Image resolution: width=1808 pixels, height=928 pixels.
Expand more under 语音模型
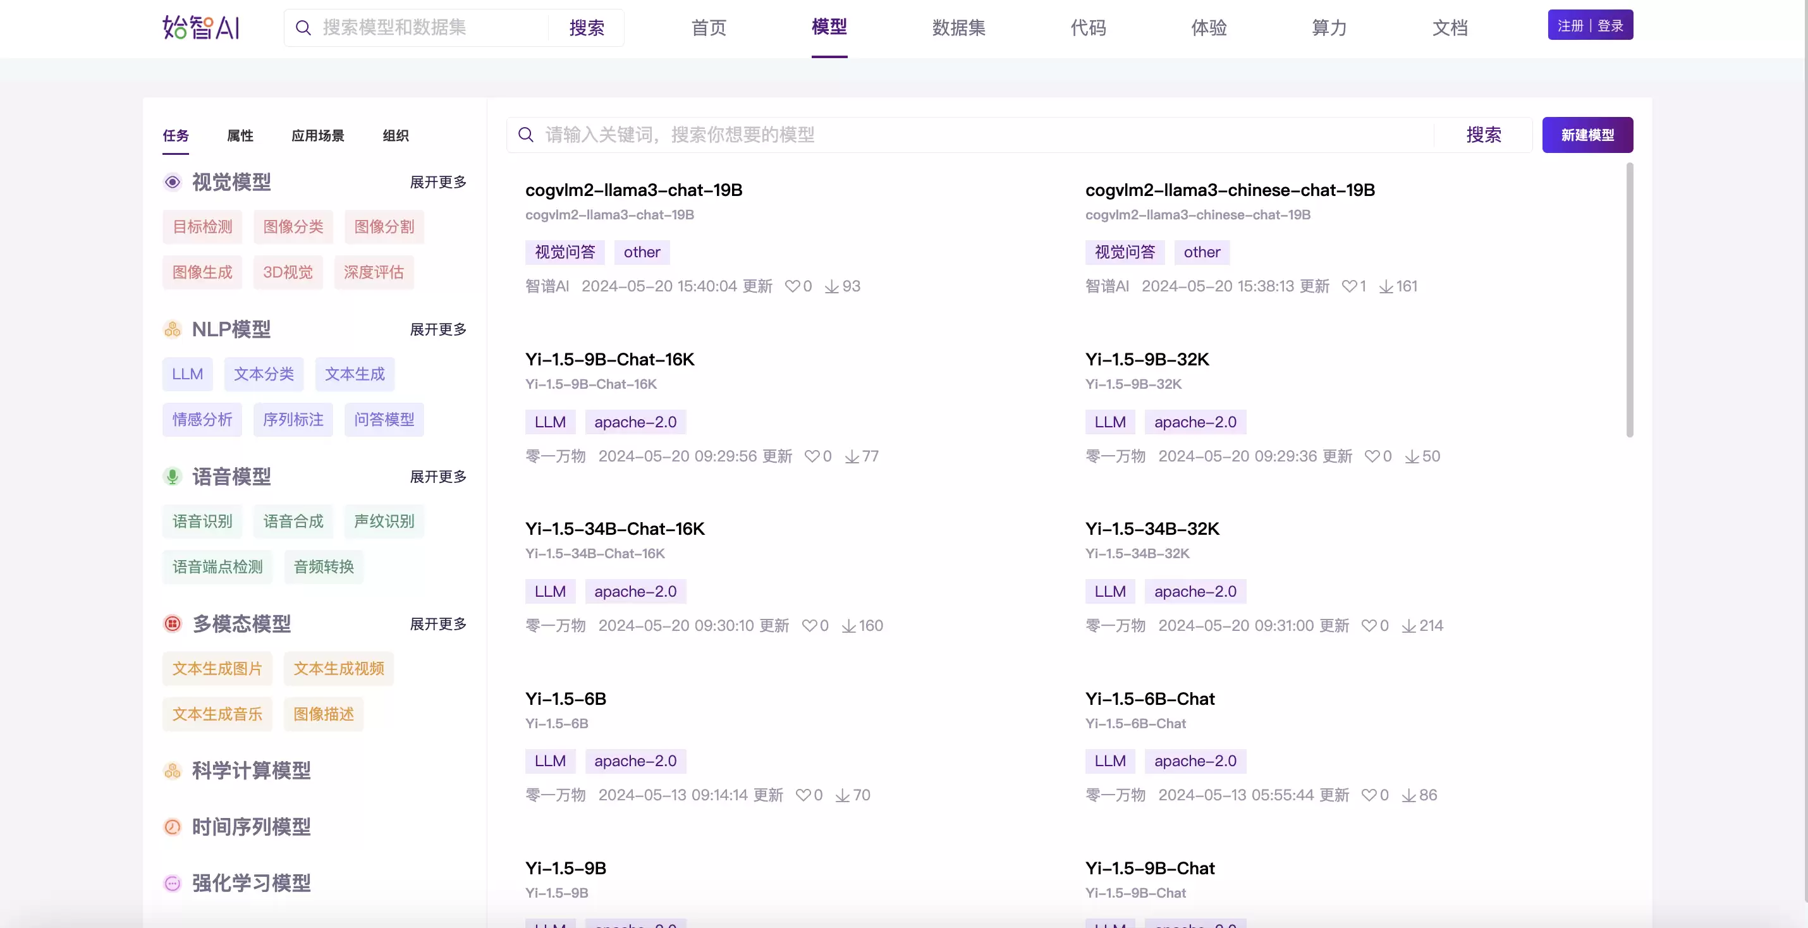pyautogui.click(x=438, y=477)
